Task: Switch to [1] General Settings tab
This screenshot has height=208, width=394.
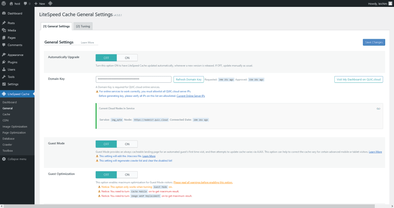Action: [x=57, y=26]
